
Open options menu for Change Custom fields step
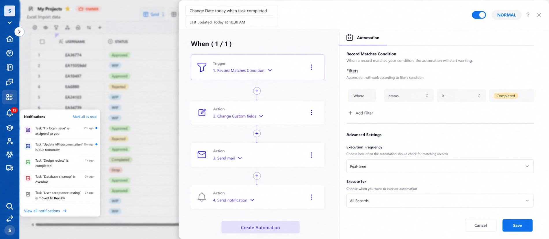coord(311,113)
